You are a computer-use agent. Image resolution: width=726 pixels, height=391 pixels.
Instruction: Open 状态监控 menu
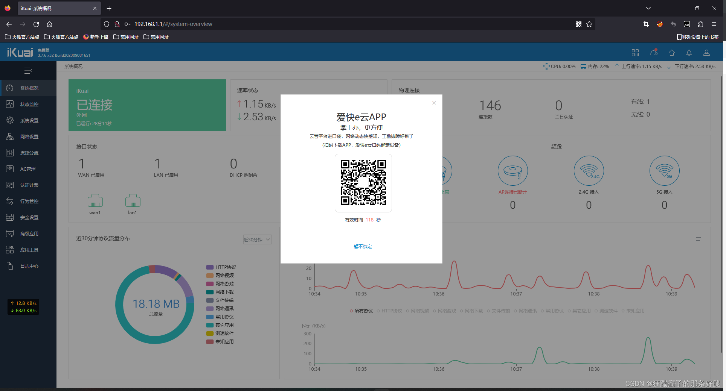28,104
